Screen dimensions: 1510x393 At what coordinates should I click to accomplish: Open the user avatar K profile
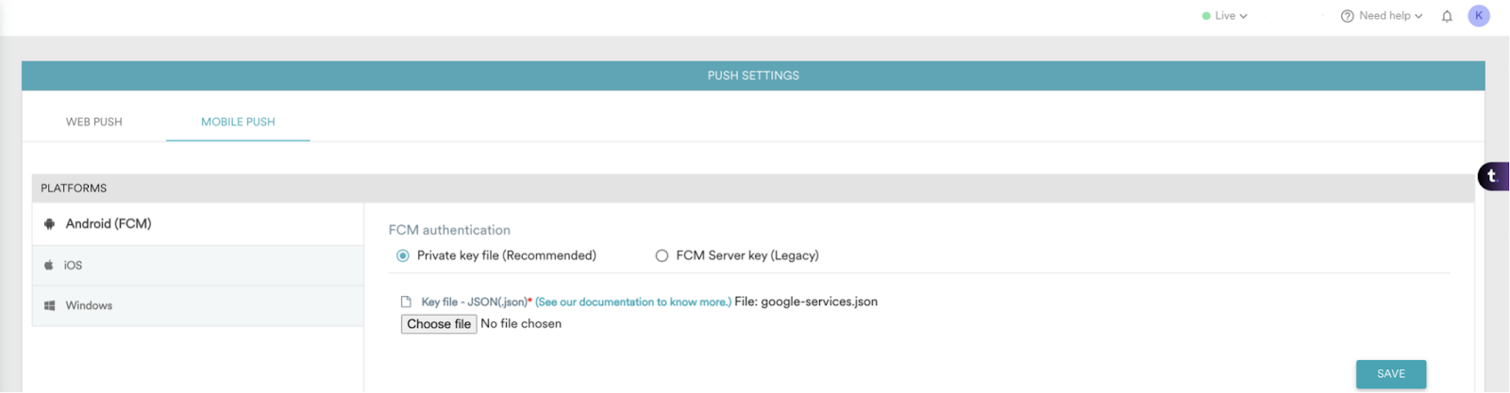(1479, 16)
